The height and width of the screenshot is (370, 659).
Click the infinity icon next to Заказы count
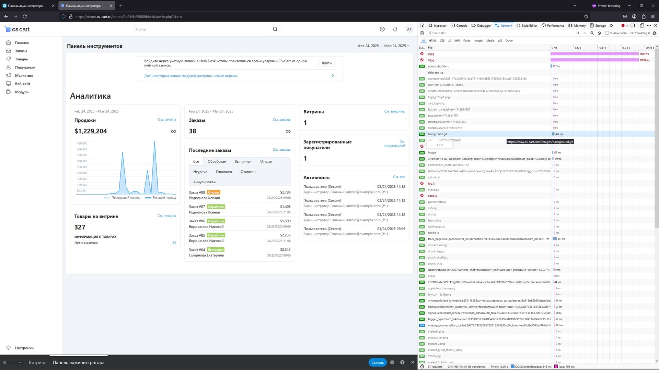288,132
